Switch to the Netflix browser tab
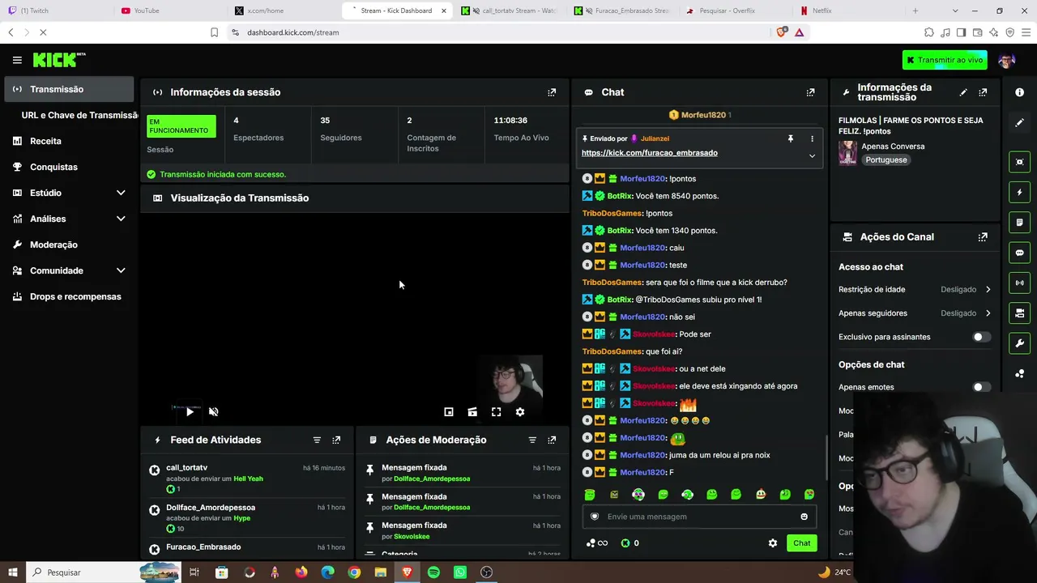1037x583 pixels. pos(848,11)
